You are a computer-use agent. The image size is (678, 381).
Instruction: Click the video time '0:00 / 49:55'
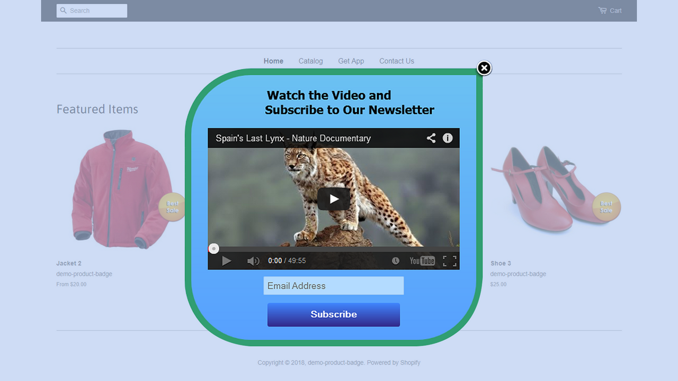coord(287,260)
